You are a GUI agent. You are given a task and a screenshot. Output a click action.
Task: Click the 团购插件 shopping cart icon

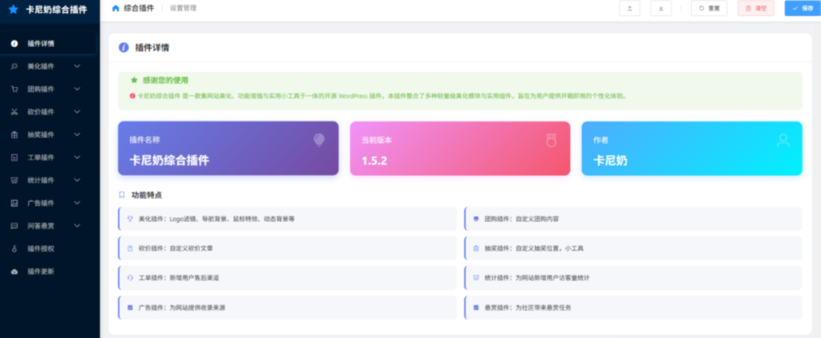14,89
